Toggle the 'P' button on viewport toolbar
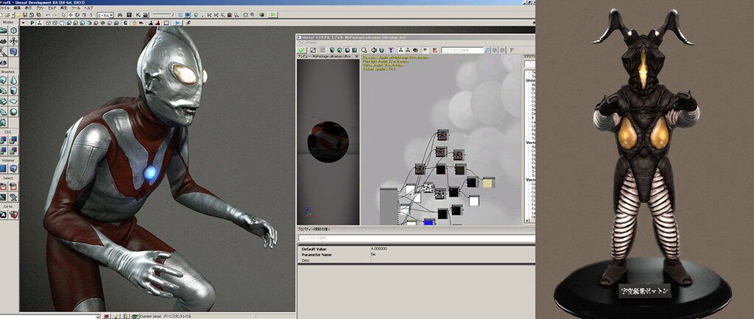Viewport: 754px width, 319px height. 32,23
